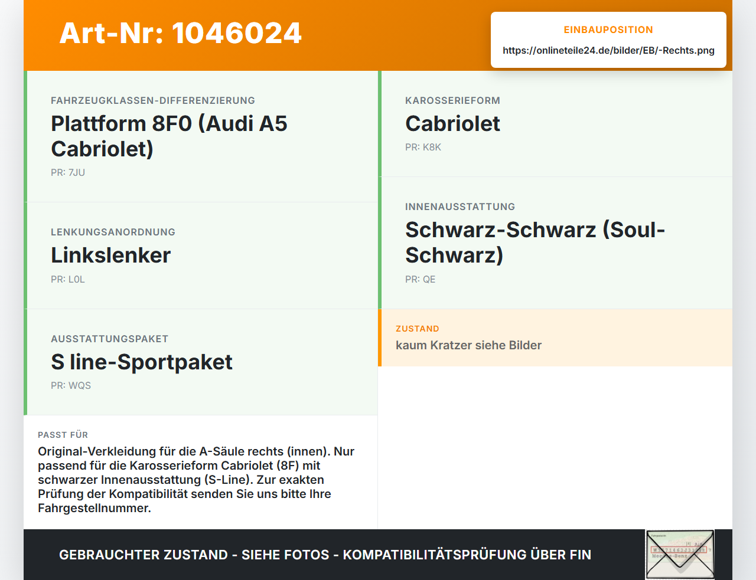Click the EINBAUPOSITION label
The image size is (756, 580).
608,30
